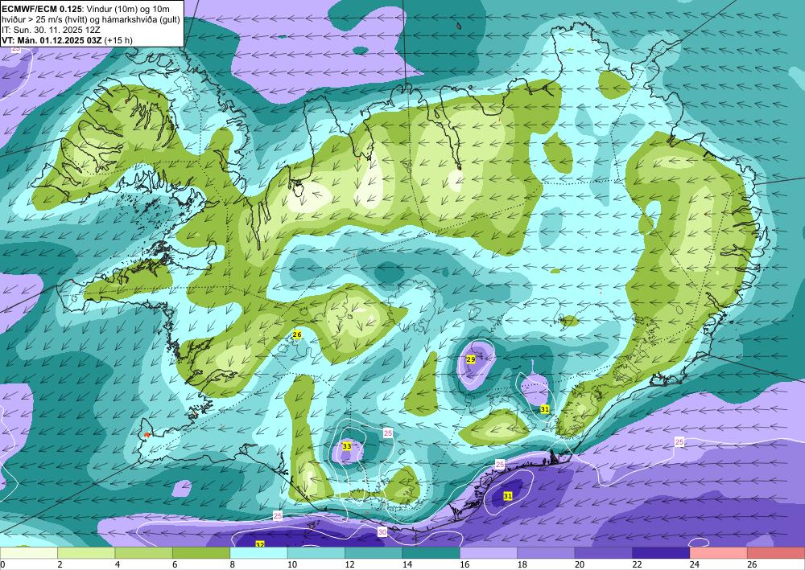Image resolution: width=805 pixels, height=570 pixels.
Task: Select the olive green 6–8 m/s legend swatch
Action: pos(201,553)
